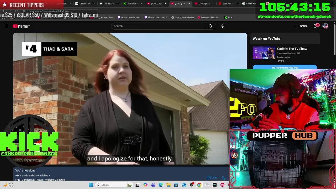This screenshot has width=336, height=189.
Task: Close the Orders browser tab
Action: (94, 4)
